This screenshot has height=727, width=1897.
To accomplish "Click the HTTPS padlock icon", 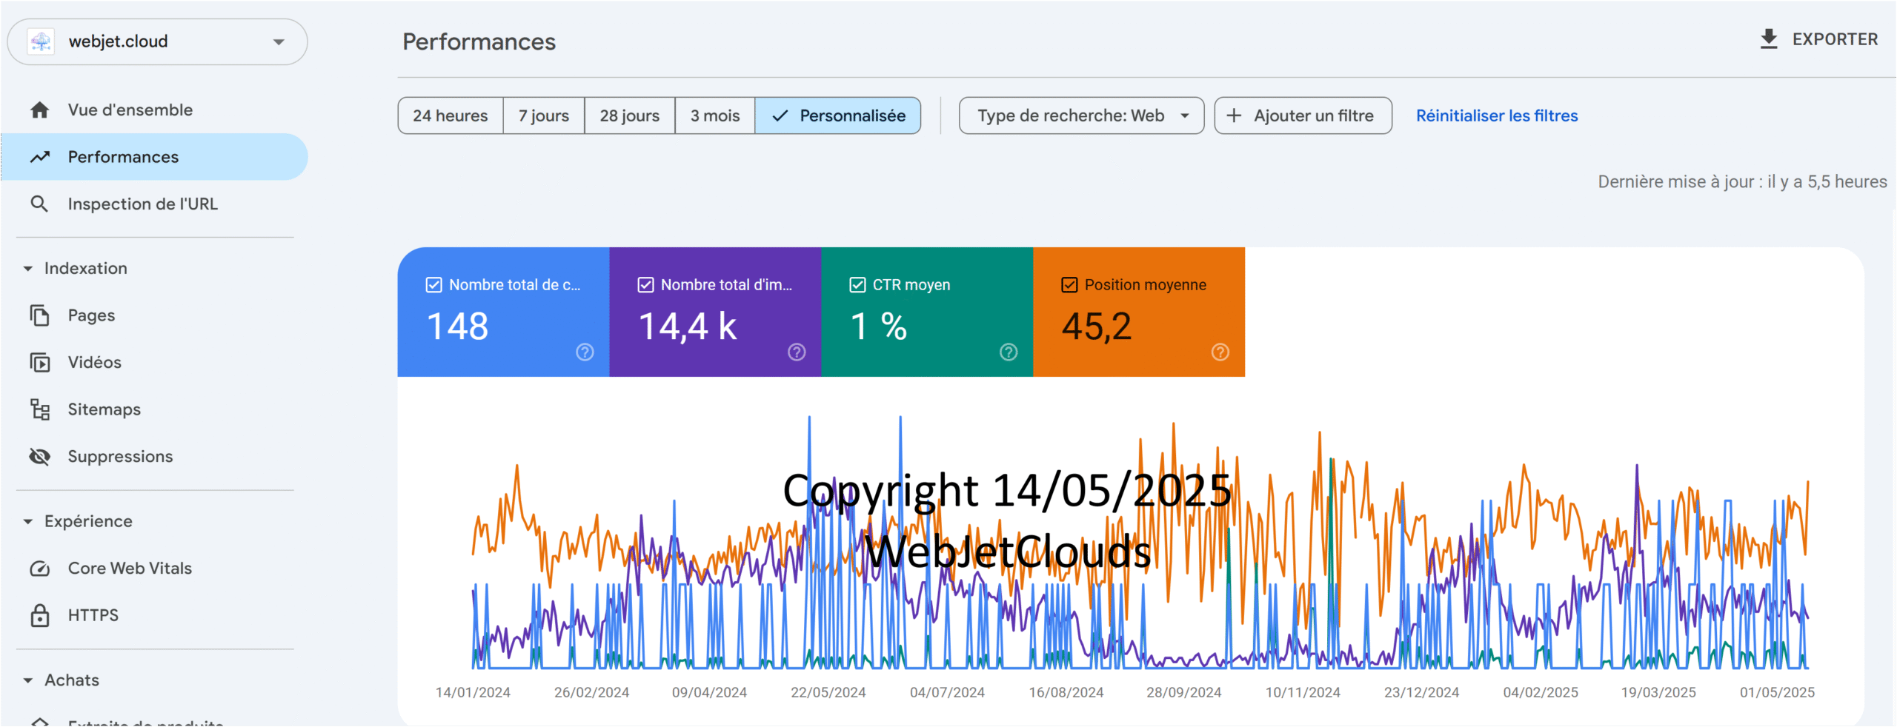I will point(40,615).
